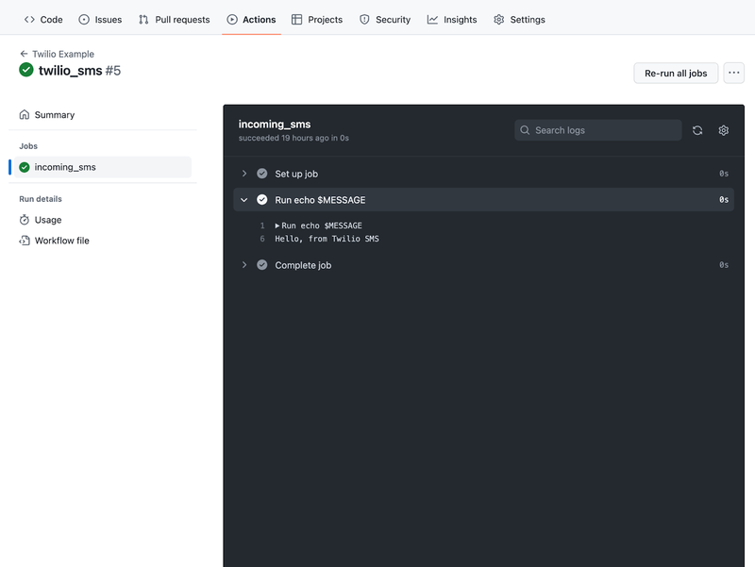Screen dimensions: 755x567
Task: Refresh the logs with the circular arrow icon
Action: 697,130
